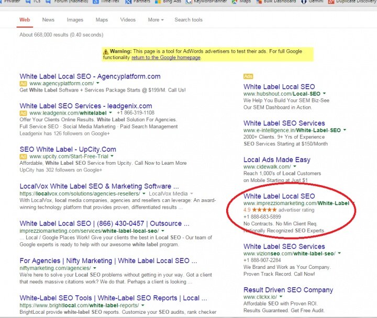
Task: Expand arrow next to niftymarketing.com/agencies URL
Action: click(x=95, y=268)
